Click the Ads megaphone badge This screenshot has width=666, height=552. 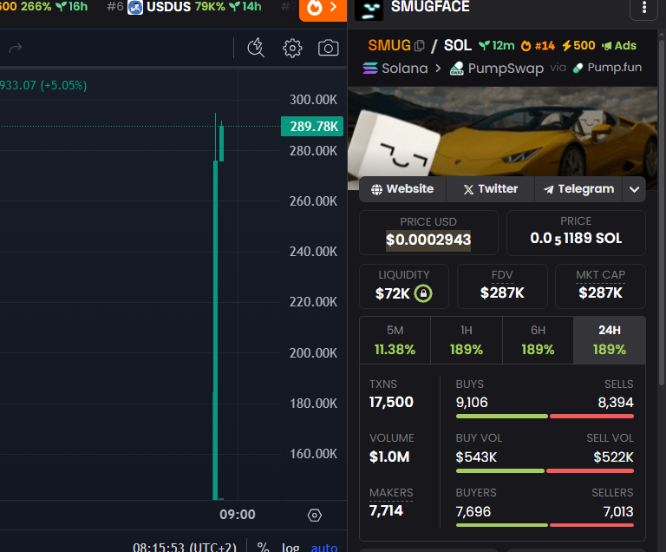tap(619, 45)
